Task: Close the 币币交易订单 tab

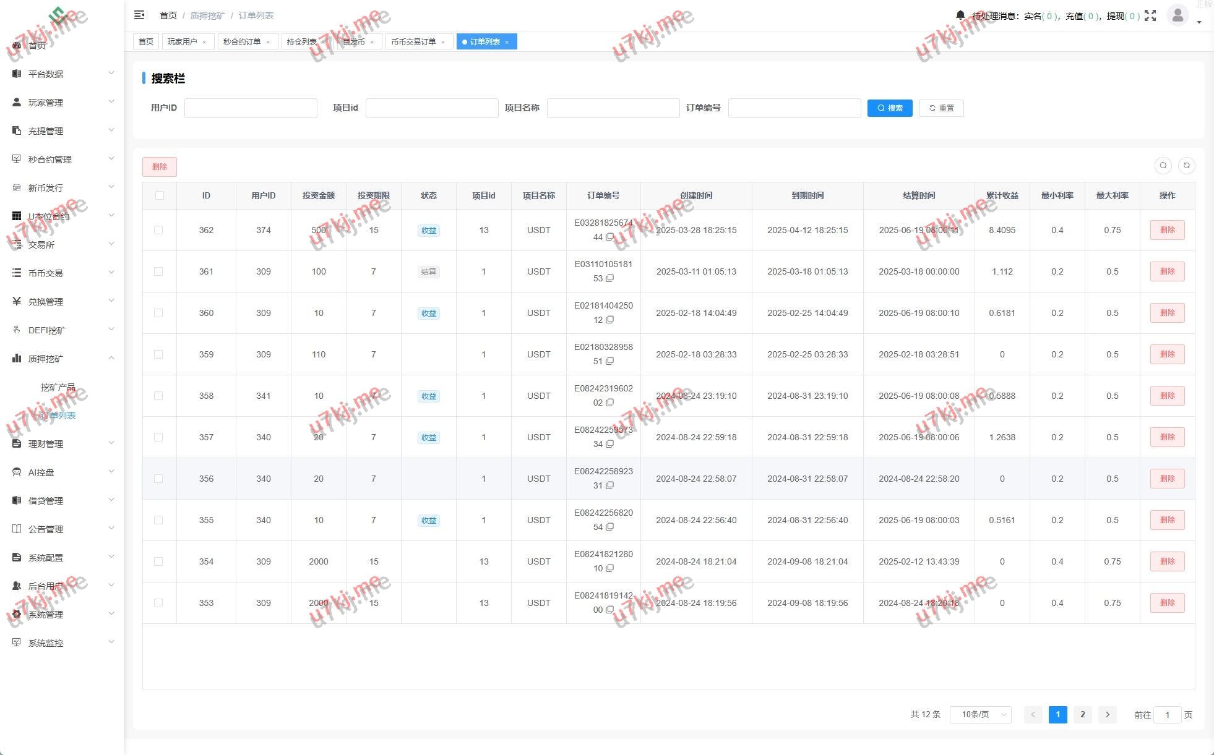Action: 443,42
